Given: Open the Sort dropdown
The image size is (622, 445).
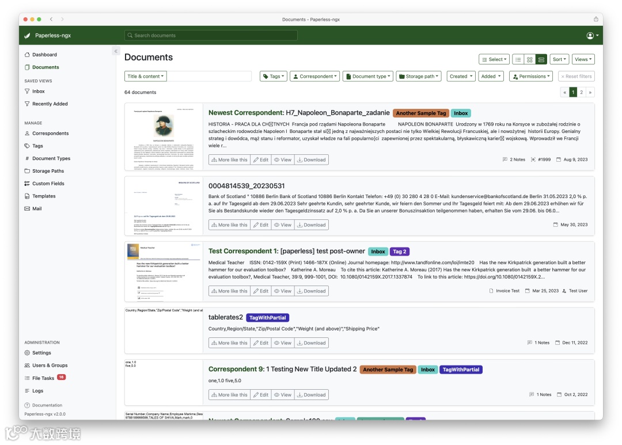Looking at the screenshot, I should (559, 59).
